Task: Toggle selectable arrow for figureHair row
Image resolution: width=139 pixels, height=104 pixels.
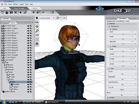Action: point(31,84)
